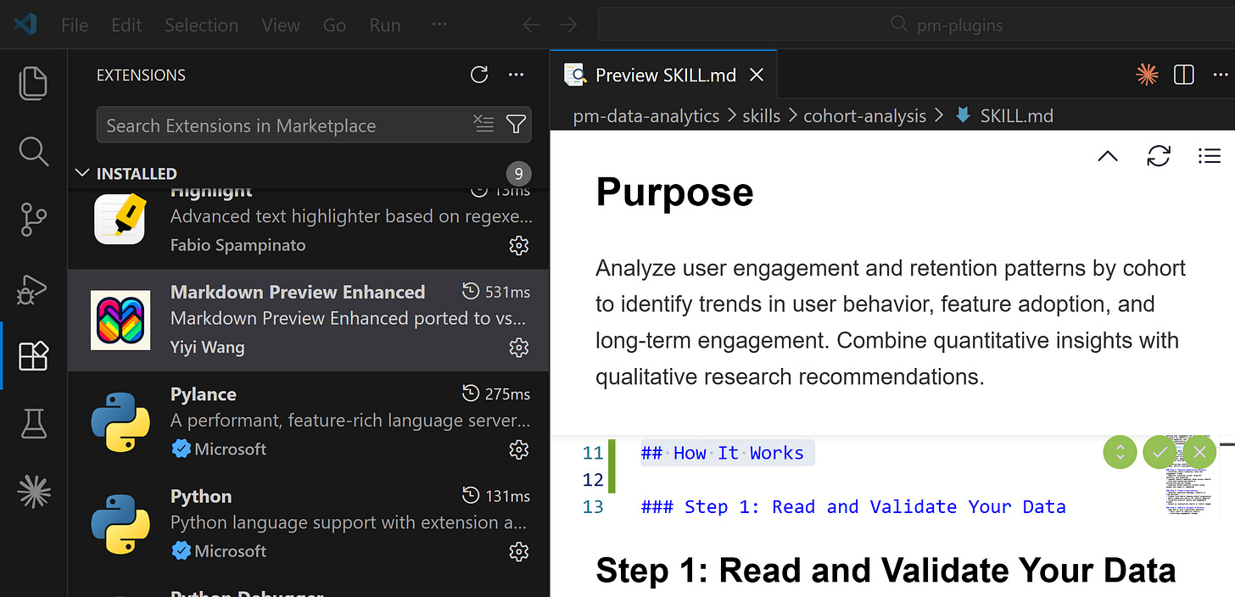Open more actions menu in Extensions panel
Viewport: 1235px width, 597px height.
coord(516,75)
